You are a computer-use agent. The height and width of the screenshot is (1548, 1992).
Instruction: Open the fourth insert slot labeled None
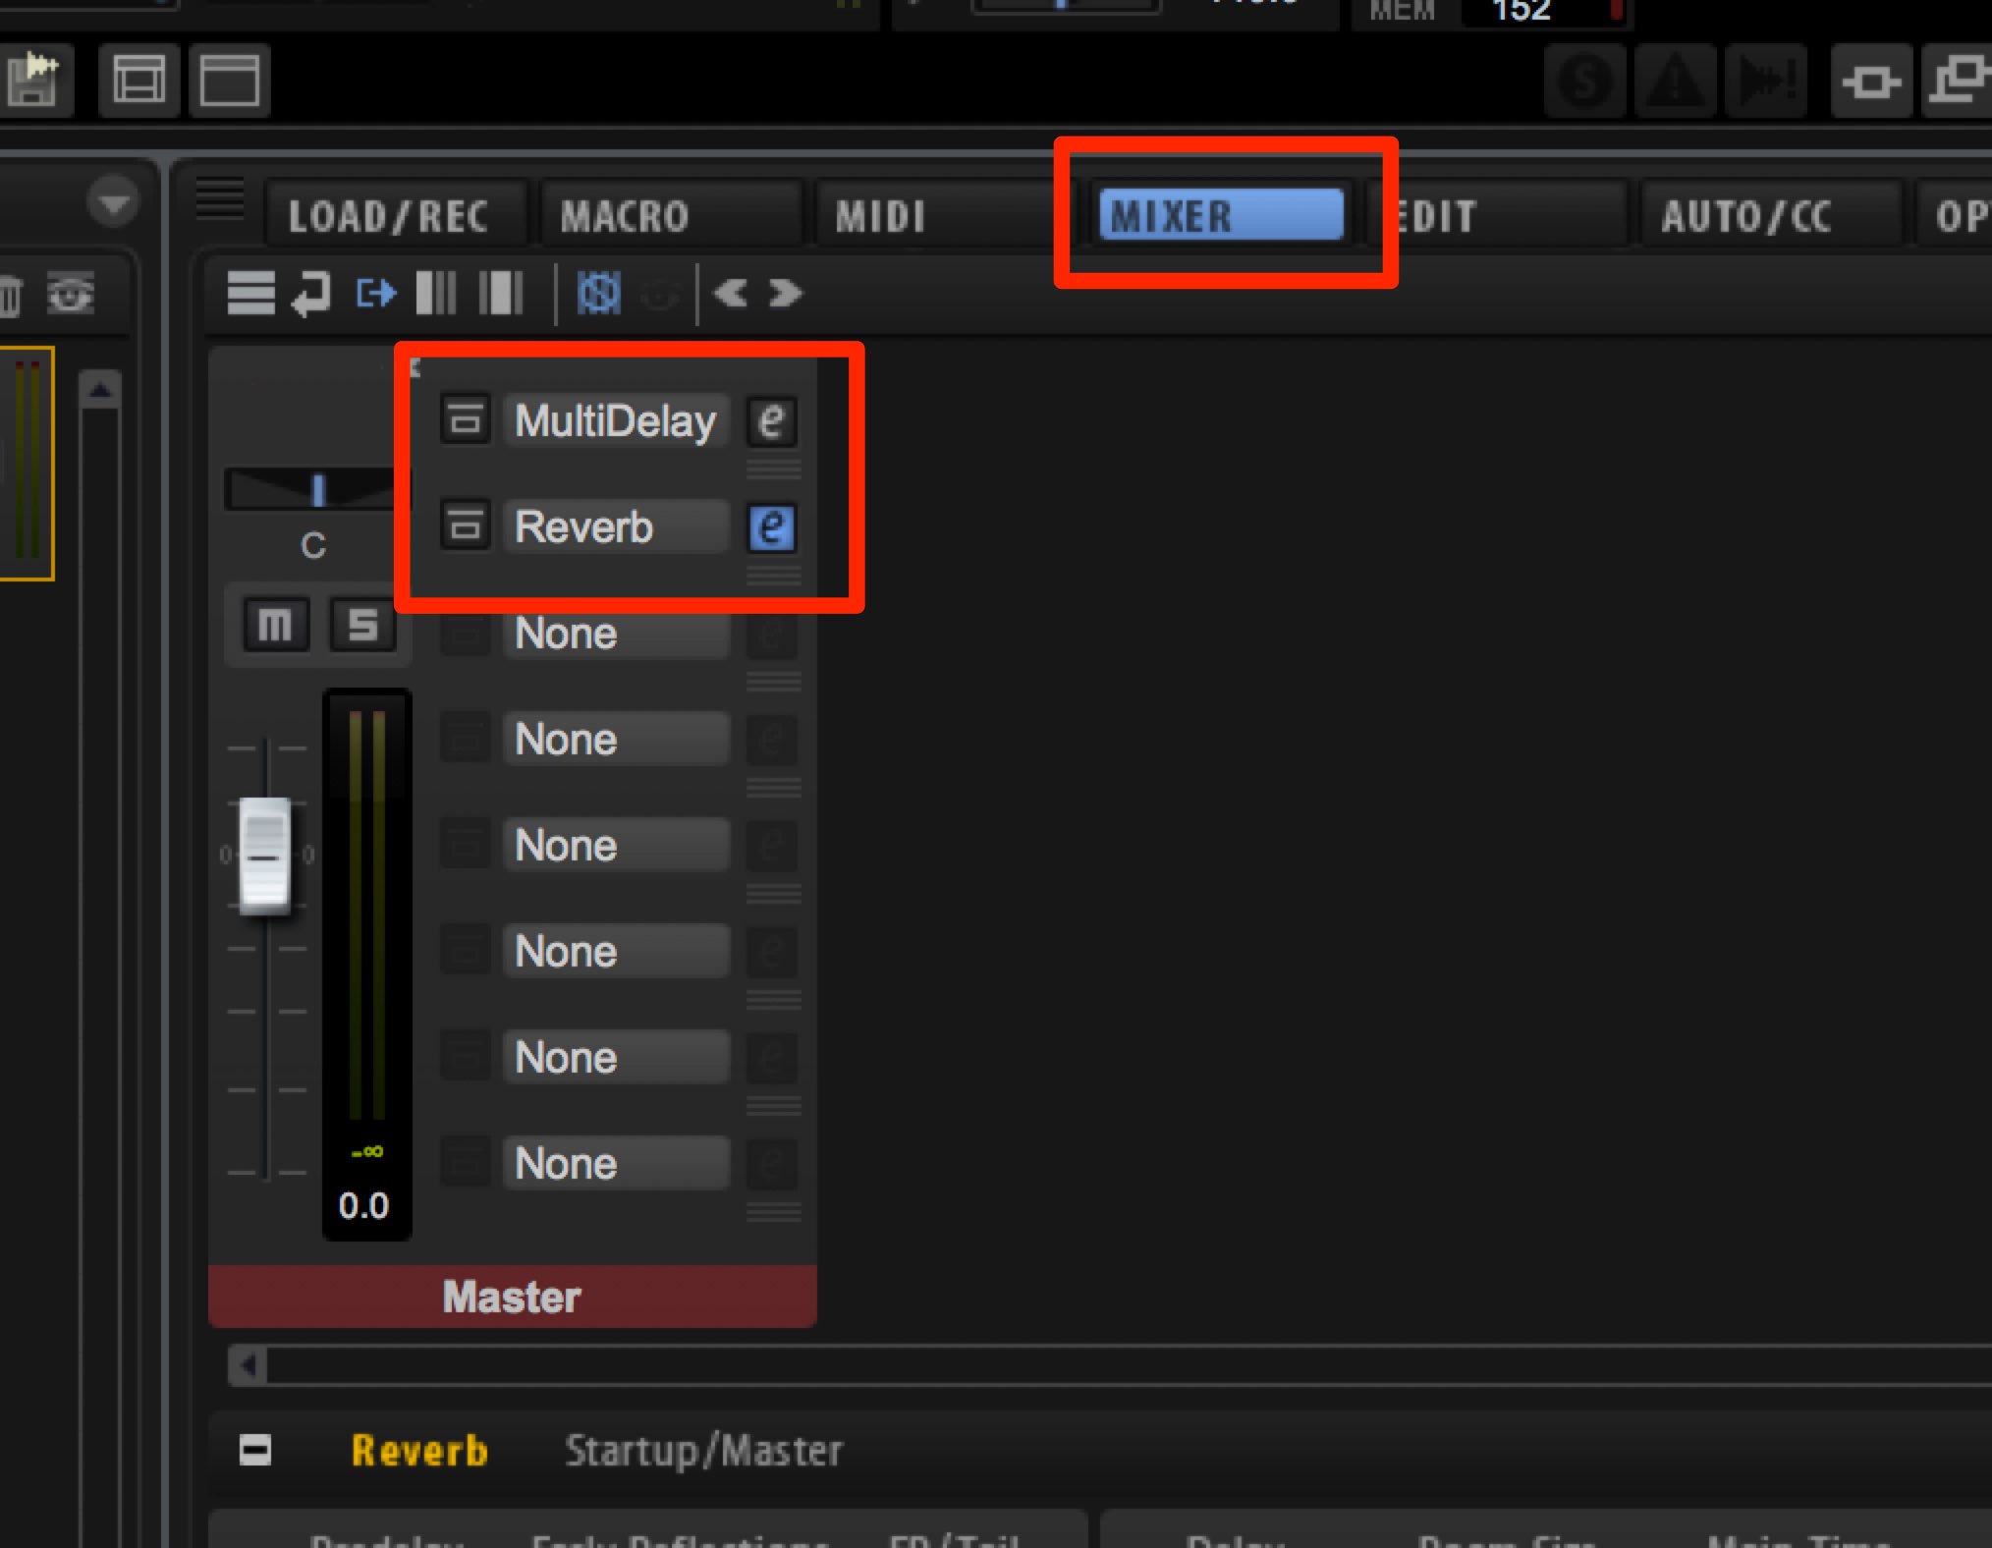point(616,739)
